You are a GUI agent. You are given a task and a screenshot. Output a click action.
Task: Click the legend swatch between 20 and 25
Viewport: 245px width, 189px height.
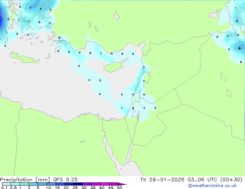pos(69,184)
